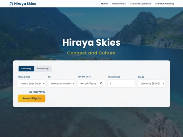The height and width of the screenshot is (137, 183).
Task: Click the PASSENGERS label
Action: [x=114, y=77]
